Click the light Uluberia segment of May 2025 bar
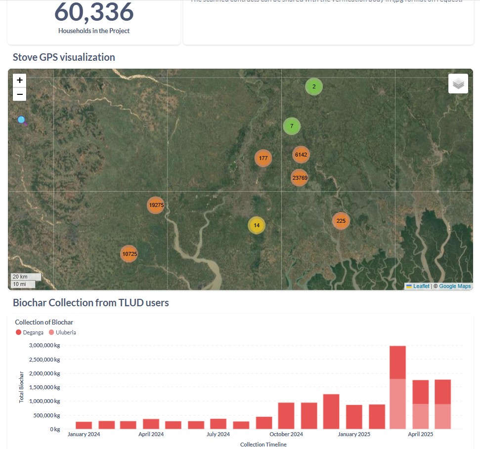This screenshot has height=449, width=480. point(442,416)
